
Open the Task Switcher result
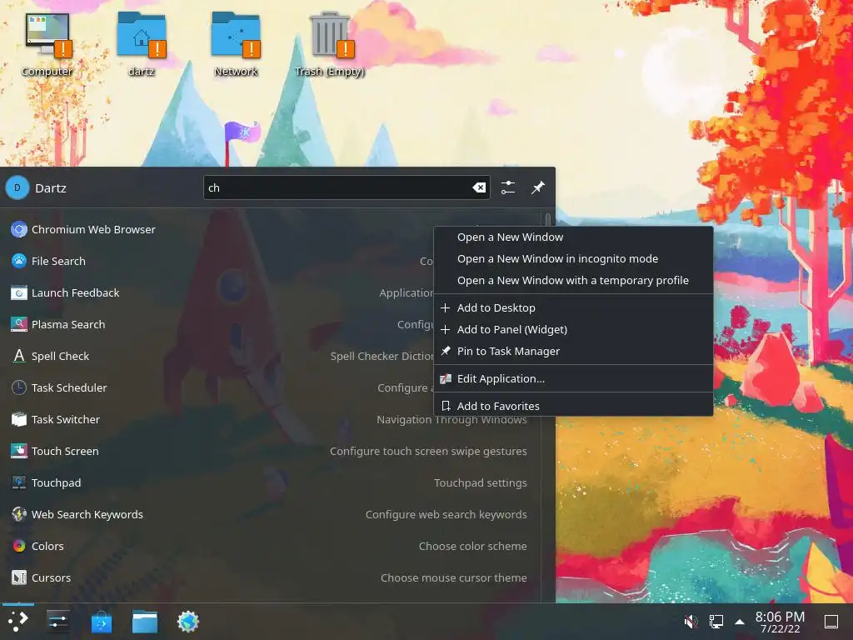point(269,420)
